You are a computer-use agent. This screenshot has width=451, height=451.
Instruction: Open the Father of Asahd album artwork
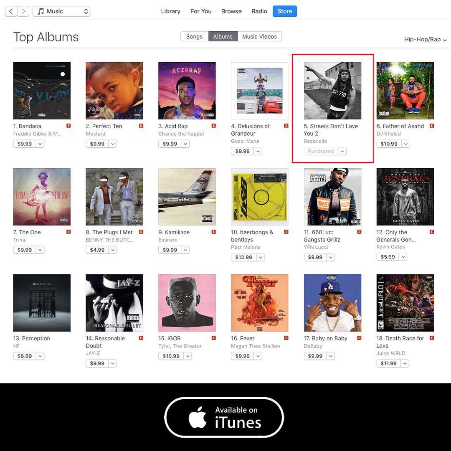pyautogui.click(x=405, y=91)
